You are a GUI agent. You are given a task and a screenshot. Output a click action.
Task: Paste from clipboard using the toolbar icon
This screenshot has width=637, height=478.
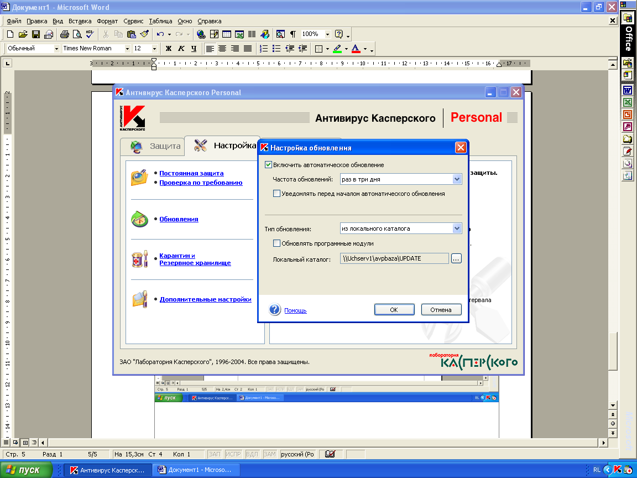[x=131, y=34]
